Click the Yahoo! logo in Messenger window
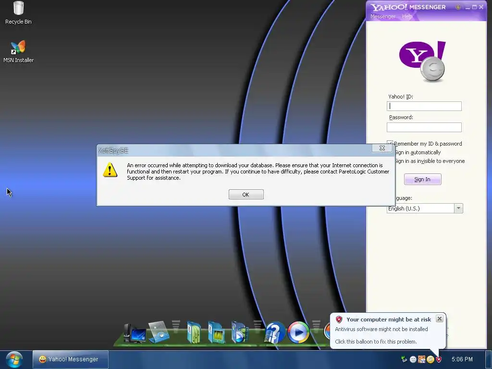This screenshot has height=369, width=492. point(423,61)
